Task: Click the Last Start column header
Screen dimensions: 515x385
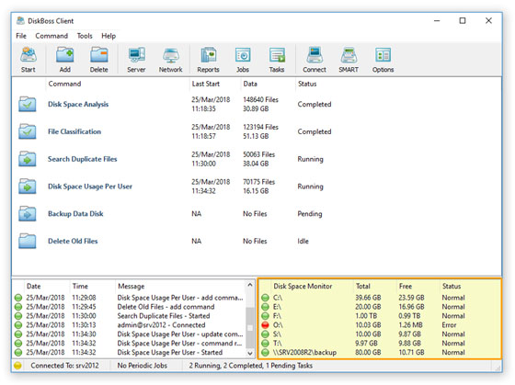Action: tap(206, 84)
